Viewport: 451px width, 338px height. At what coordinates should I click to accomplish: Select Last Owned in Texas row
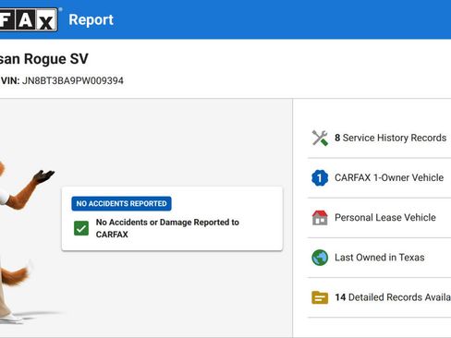380,258
